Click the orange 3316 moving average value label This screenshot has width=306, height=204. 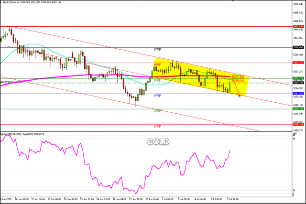tap(238, 80)
